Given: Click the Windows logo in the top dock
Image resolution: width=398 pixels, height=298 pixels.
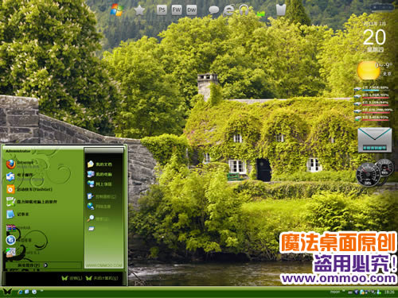Looking at the screenshot, I should click(117, 10).
